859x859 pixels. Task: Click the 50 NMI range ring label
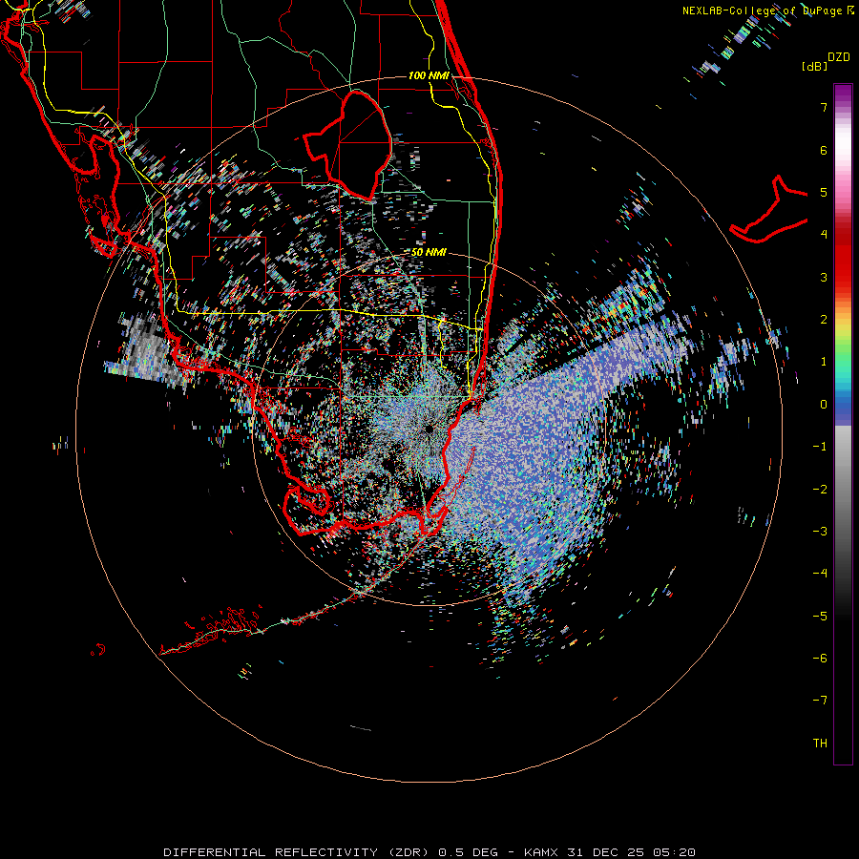(x=429, y=253)
